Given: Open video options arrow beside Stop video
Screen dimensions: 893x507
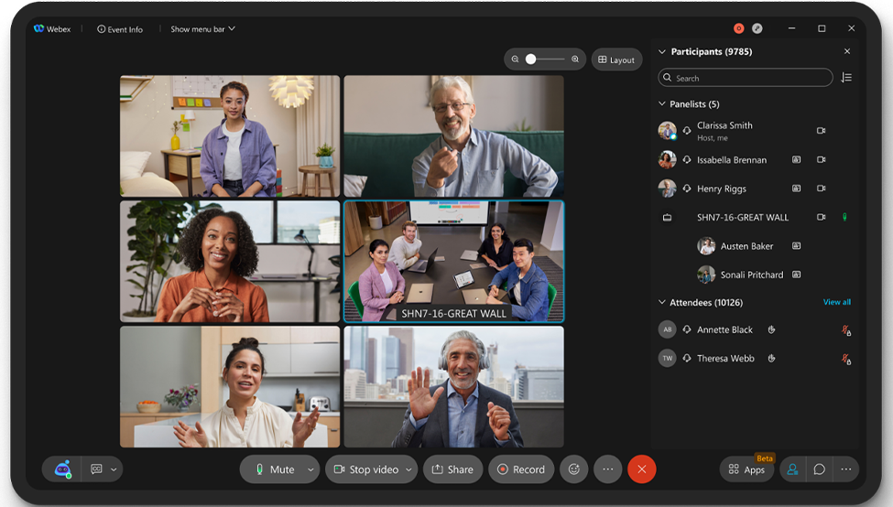Looking at the screenshot, I should click(408, 469).
